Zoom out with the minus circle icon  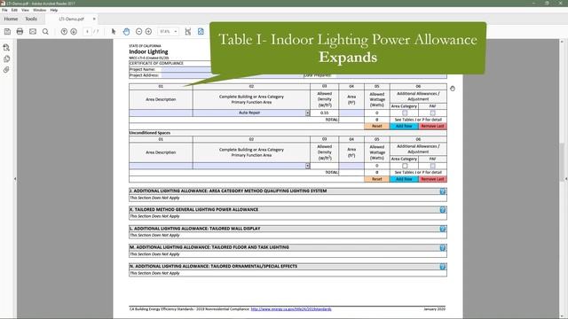[138, 32]
